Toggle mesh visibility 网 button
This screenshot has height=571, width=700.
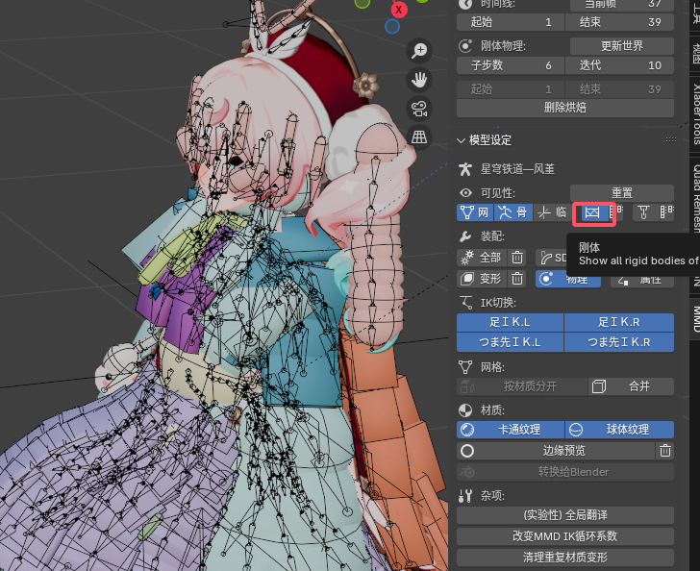(x=475, y=212)
